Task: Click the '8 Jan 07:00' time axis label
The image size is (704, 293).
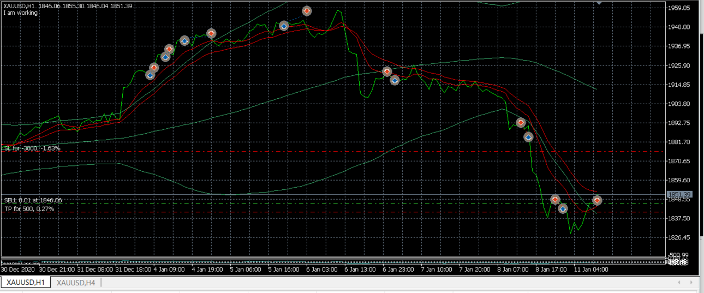Action: tap(514, 270)
